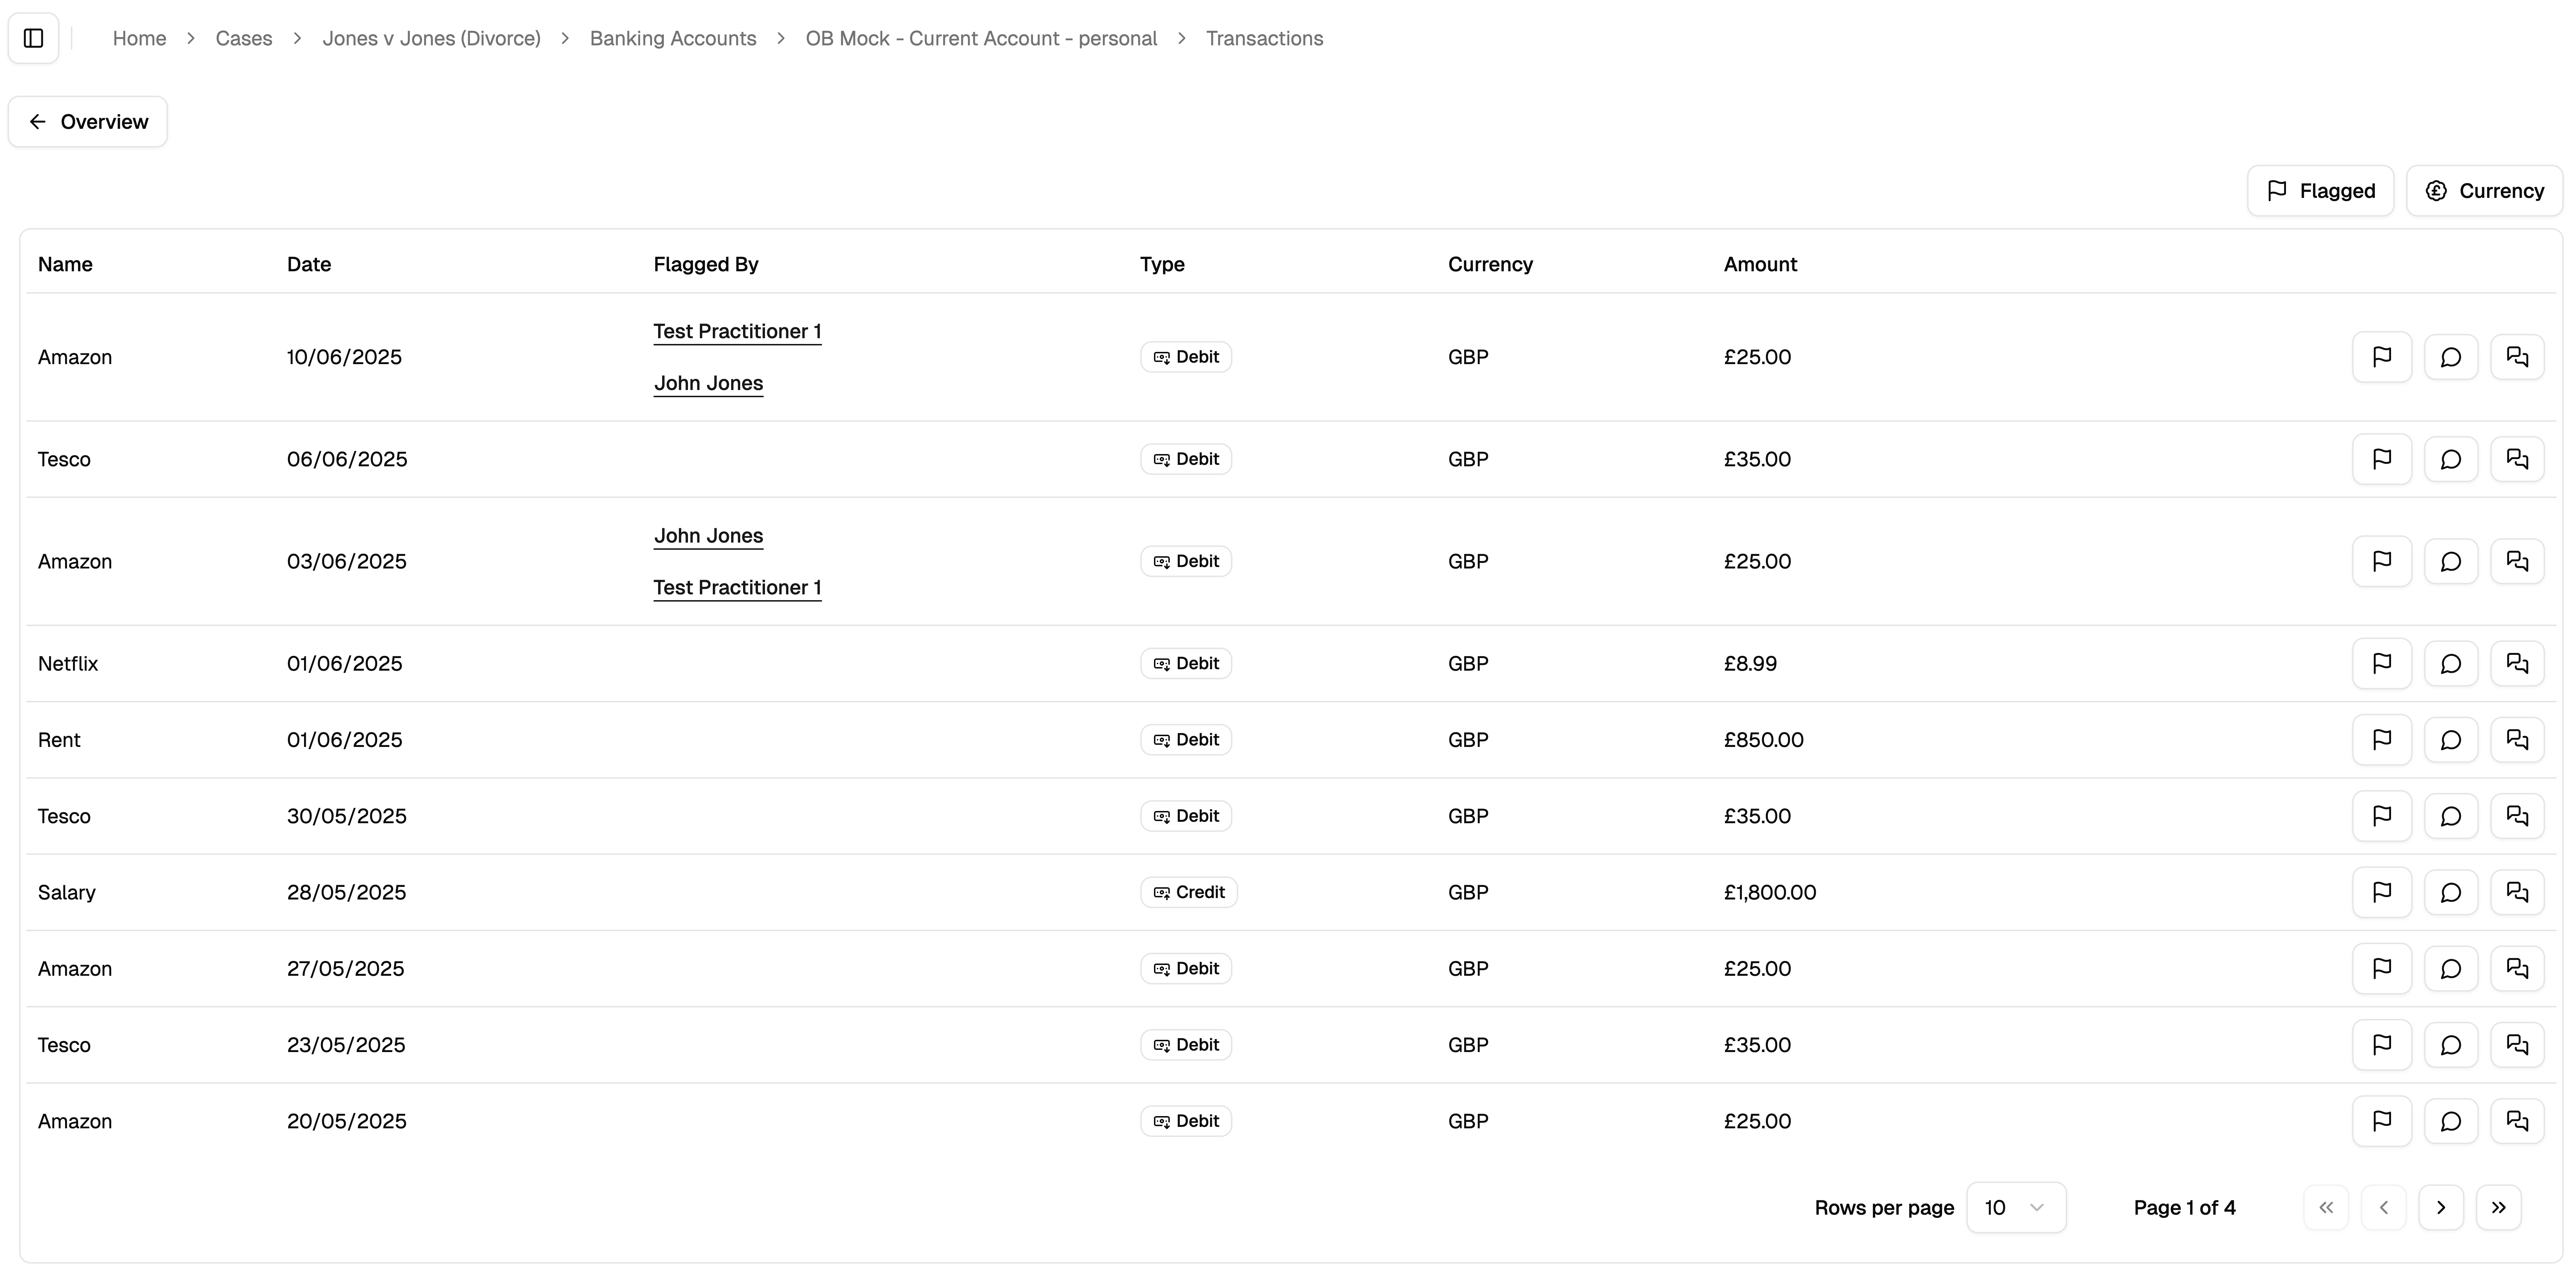Open conversation icon for Amazon 20/05/2025
Viewport: 2576px width, 1269px height.
pyautogui.click(x=2517, y=1121)
